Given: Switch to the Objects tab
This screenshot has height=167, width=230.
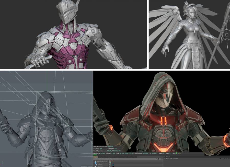Looking at the screenshot, I should [x=96, y=157].
